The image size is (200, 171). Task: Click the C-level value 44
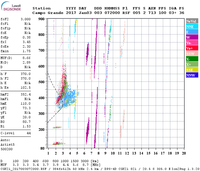click(29, 133)
